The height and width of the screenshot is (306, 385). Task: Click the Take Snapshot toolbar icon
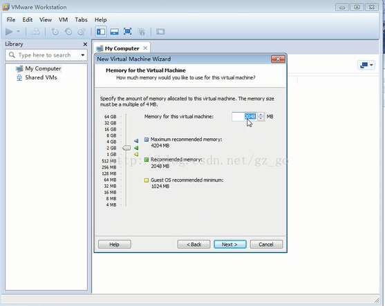pyautogui.click(x=55, y=32)
